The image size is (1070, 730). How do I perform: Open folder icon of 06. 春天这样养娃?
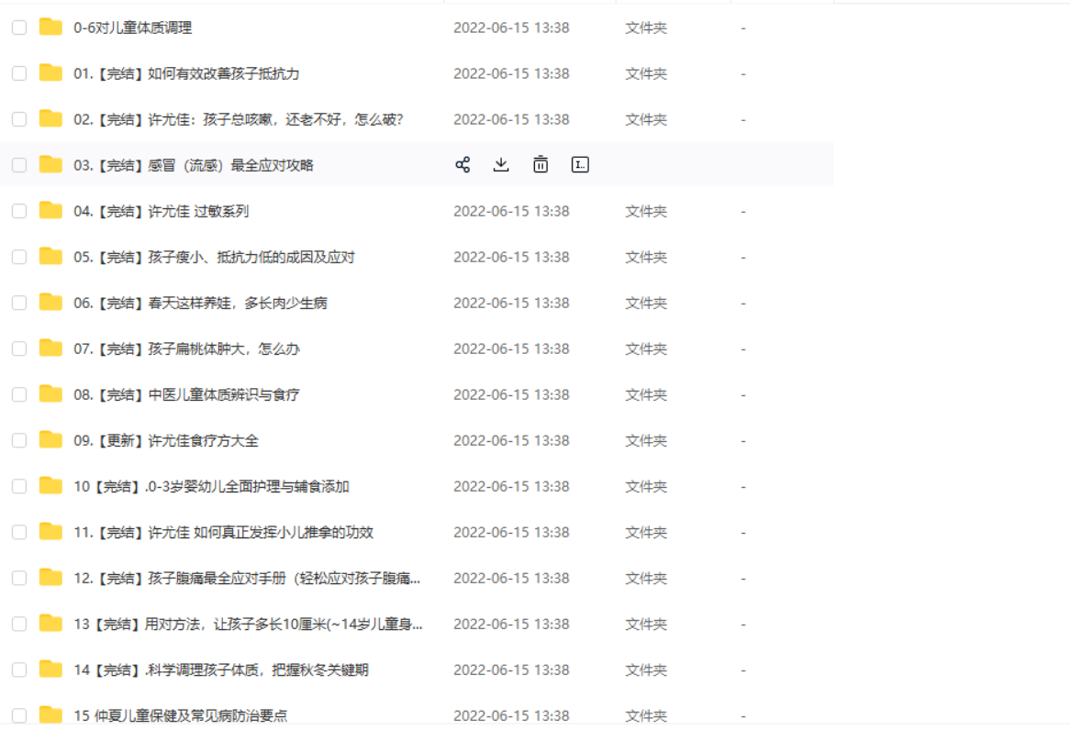pyautogui.click(x=50, y=302)
